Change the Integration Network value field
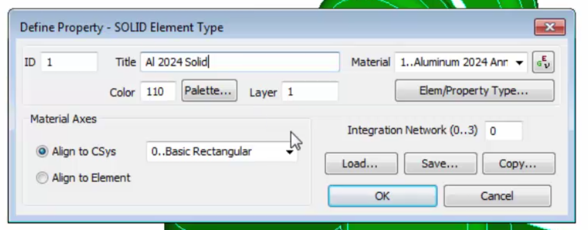The image size is (588, 230). [504, 131]
